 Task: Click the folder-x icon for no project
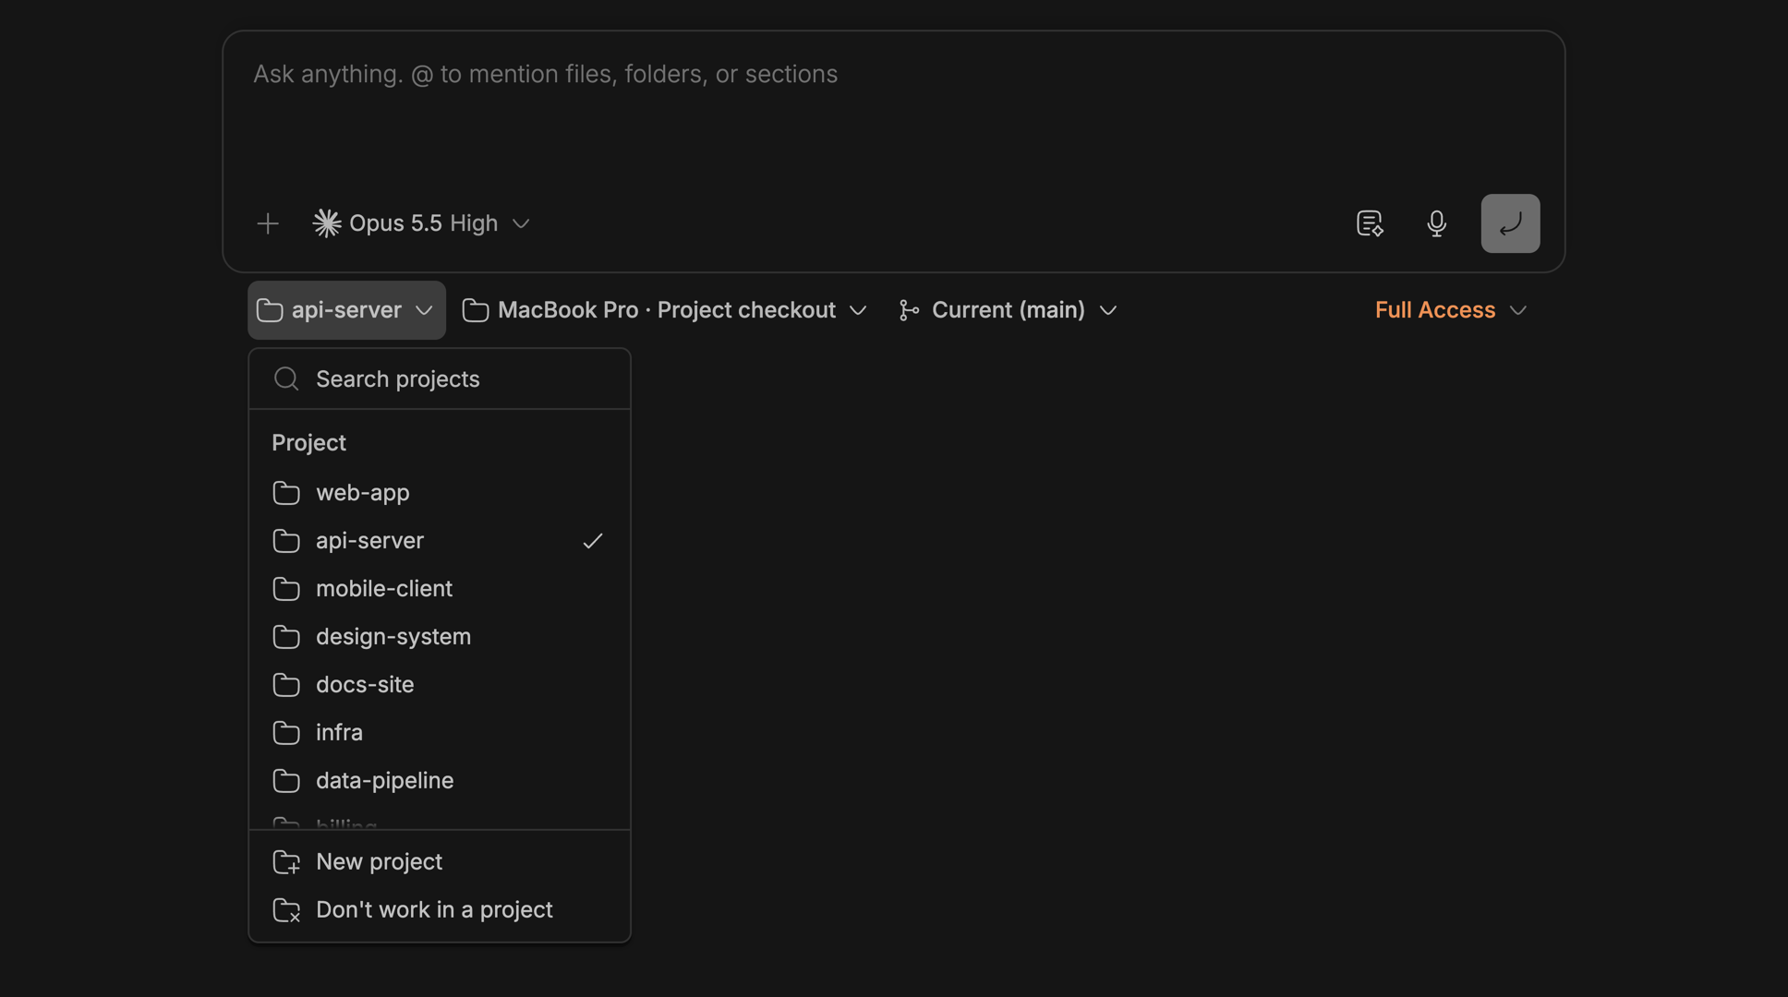coord(286,910)
